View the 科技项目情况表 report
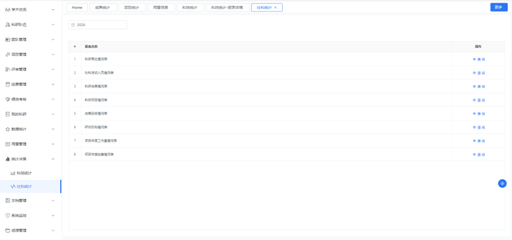This screenshot has width=512, height=240. [479, 100]
